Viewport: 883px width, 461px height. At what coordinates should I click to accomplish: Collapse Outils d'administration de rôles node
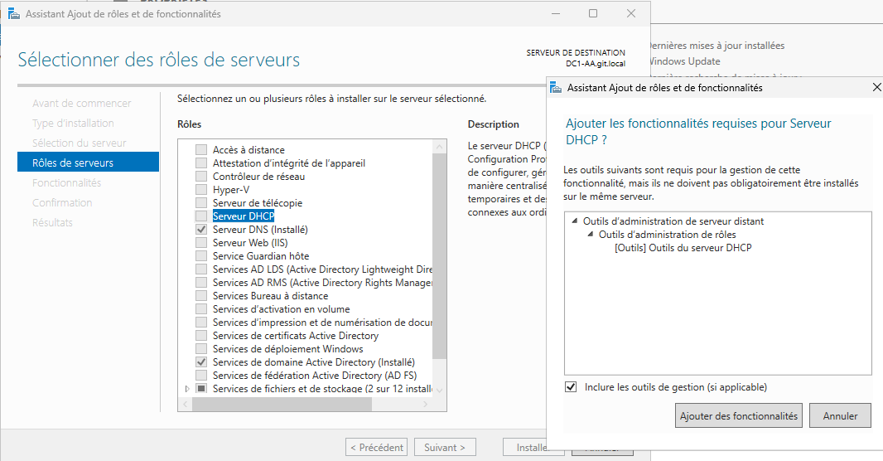[590, 234]
